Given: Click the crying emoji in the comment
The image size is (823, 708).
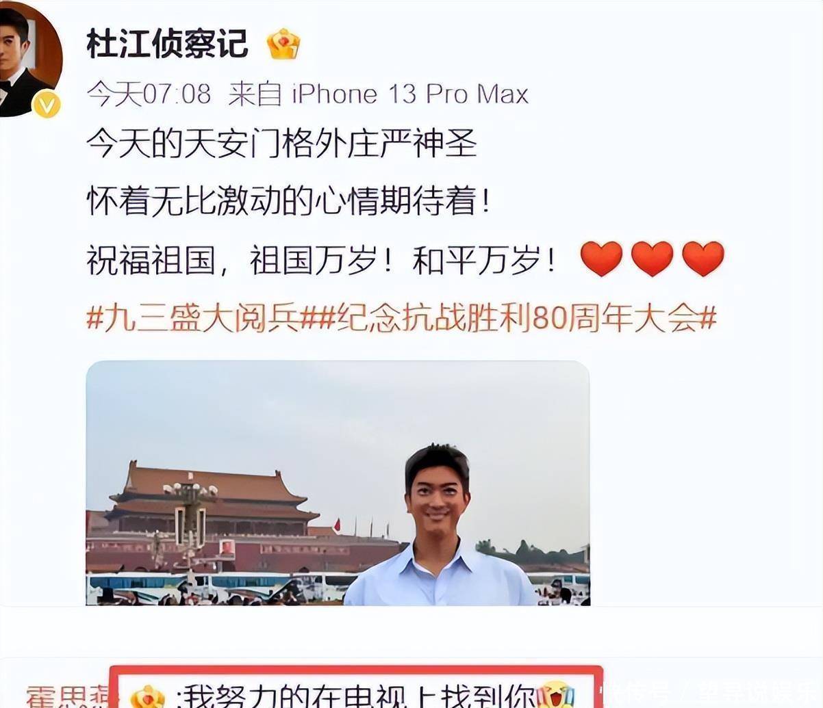Looking at the screenshot, I should point(555,694).
